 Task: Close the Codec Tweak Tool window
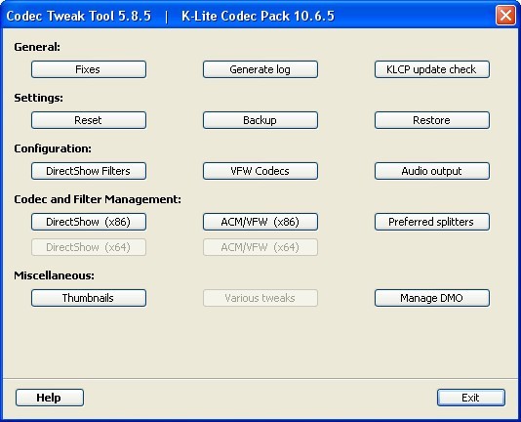point(505,16)
